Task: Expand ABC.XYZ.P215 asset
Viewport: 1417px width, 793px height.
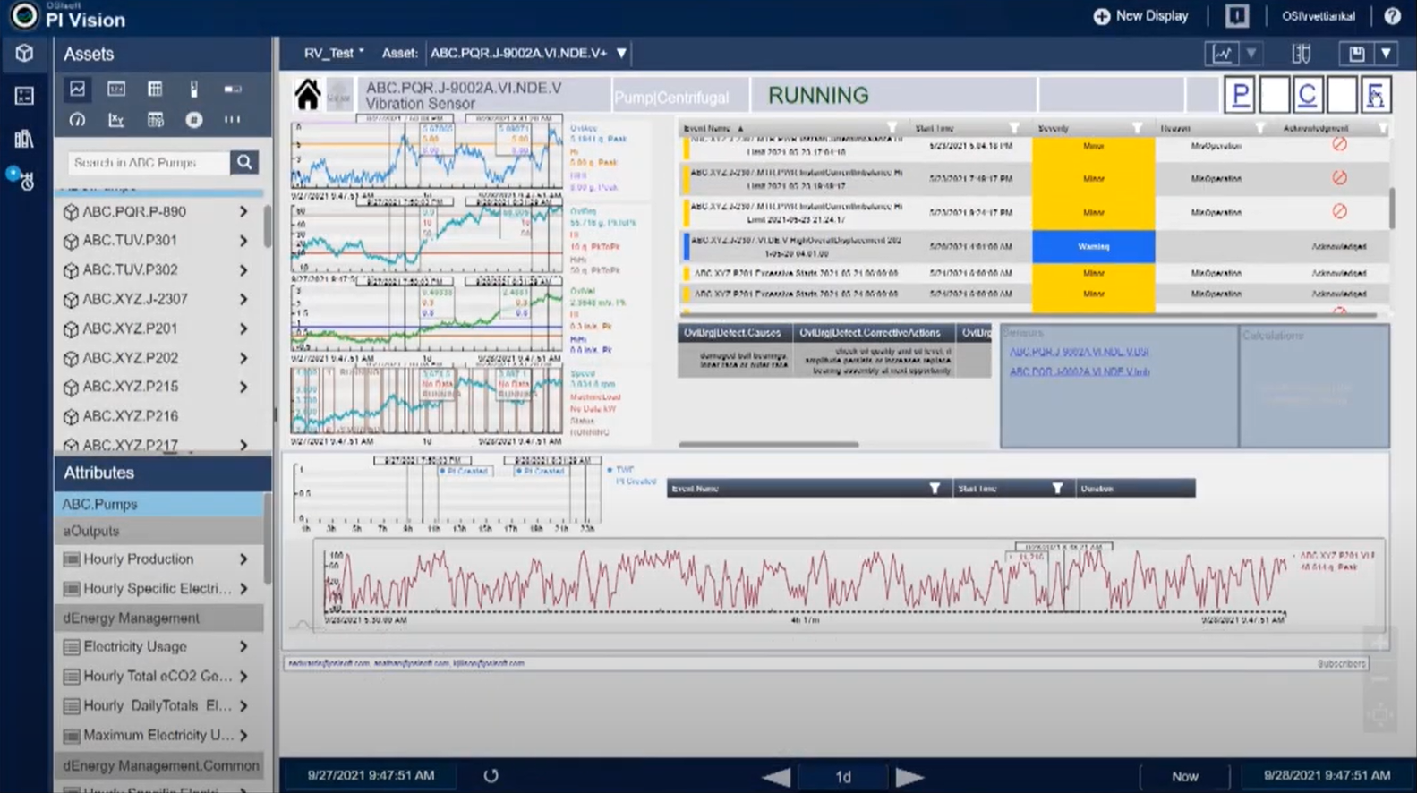Action: [243, 387]
